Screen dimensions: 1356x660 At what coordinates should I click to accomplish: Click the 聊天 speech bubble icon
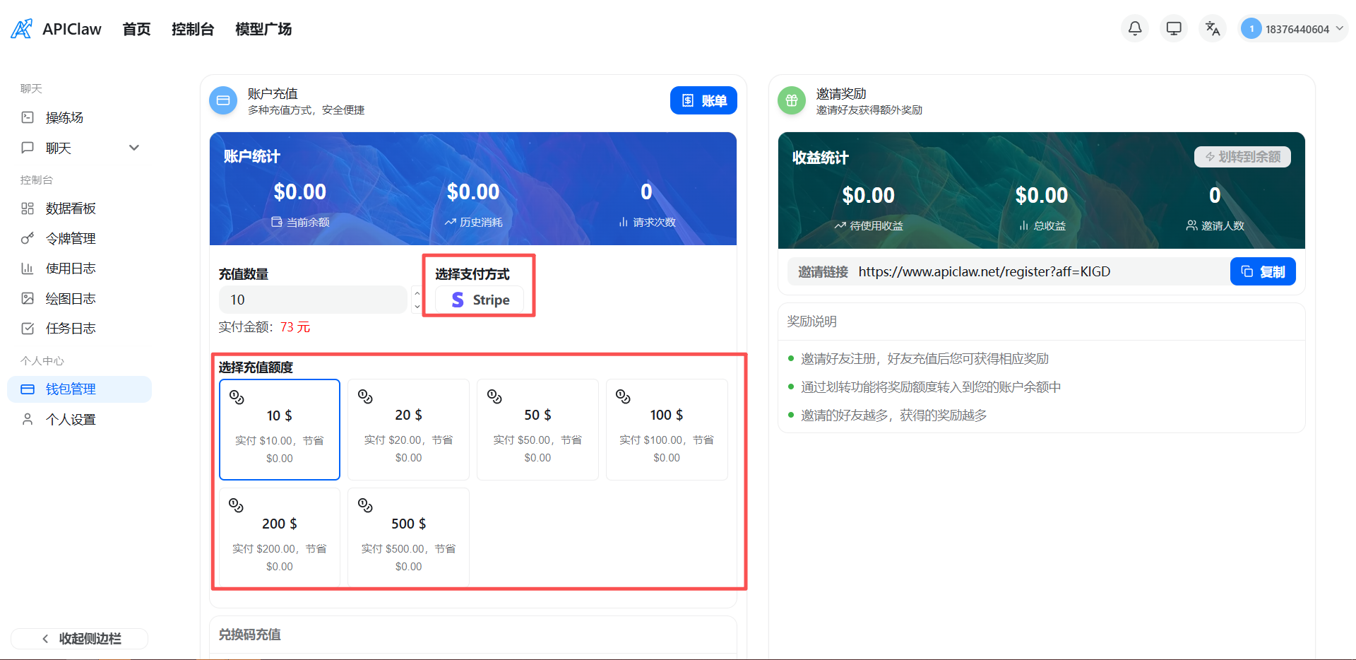click(x=28, y=148)
